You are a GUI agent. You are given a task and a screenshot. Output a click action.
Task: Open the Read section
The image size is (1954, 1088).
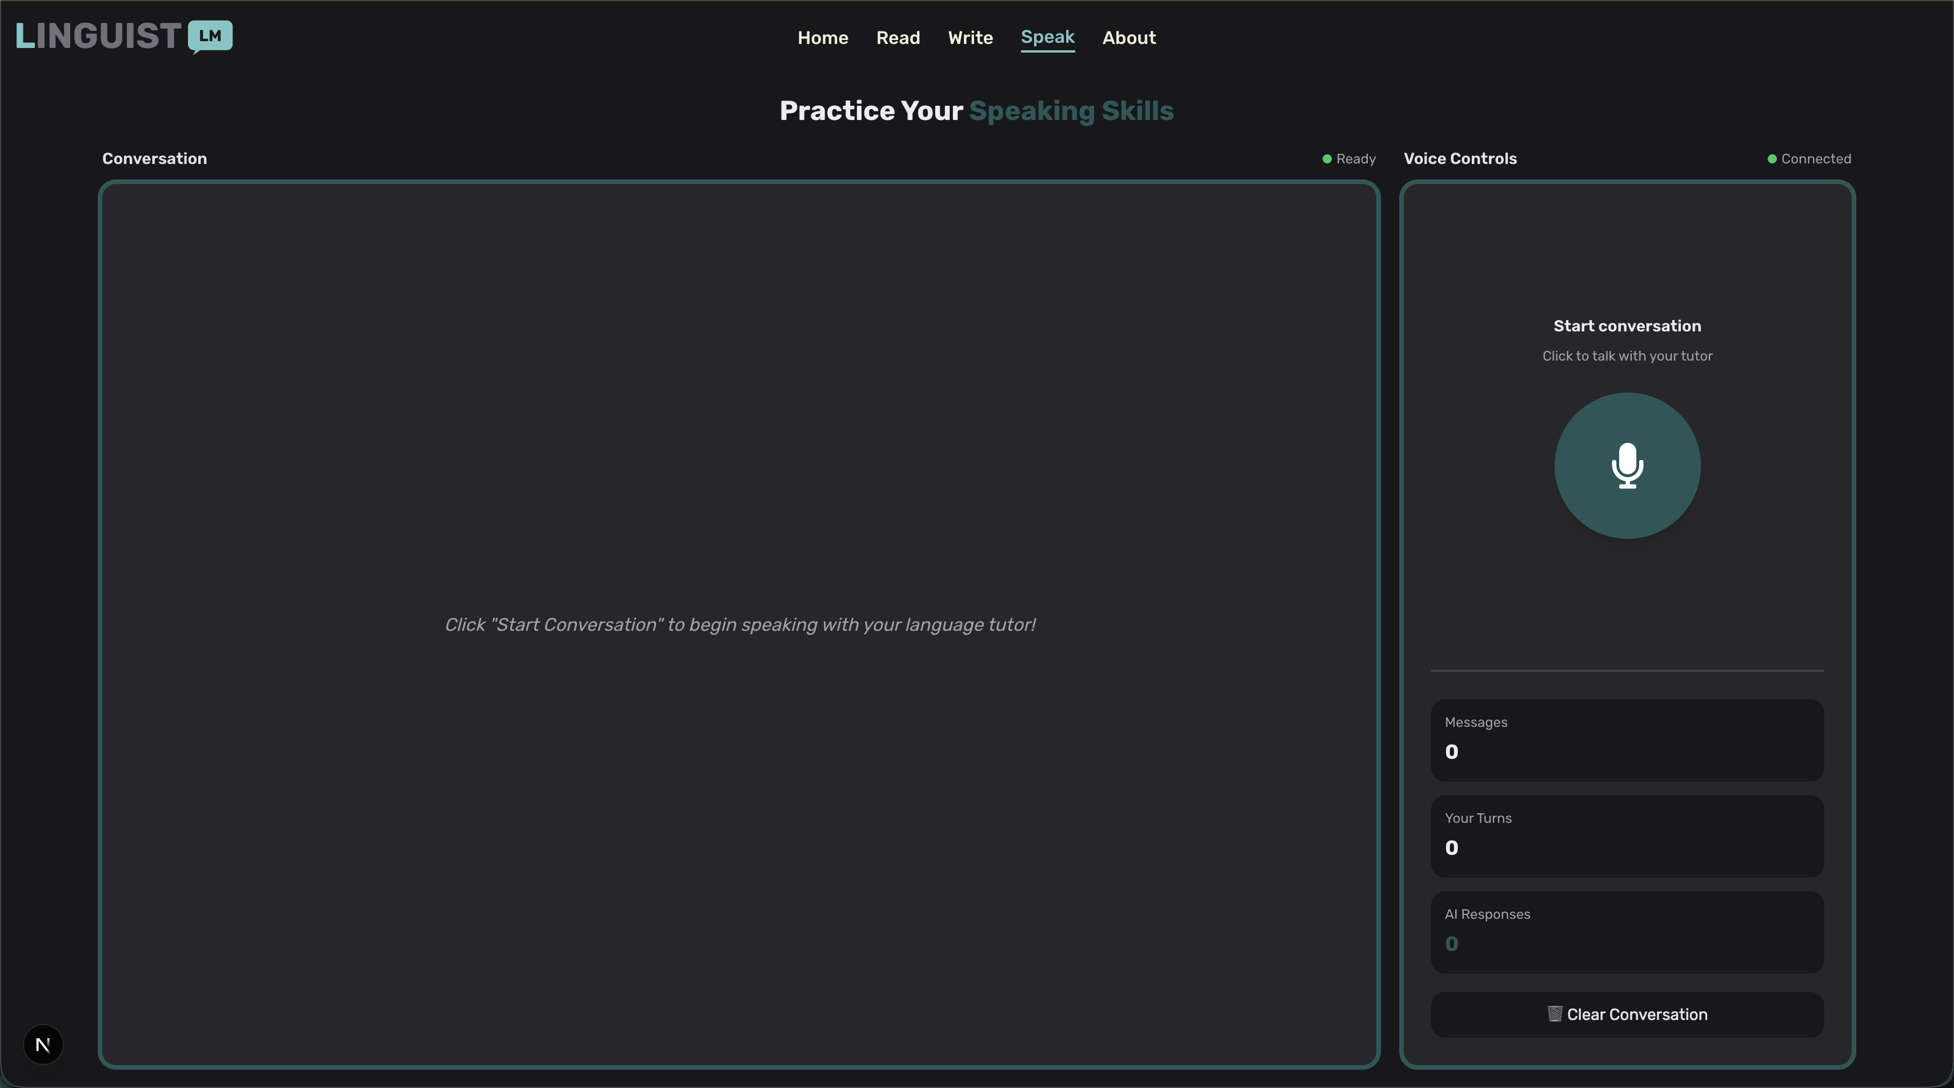pos(898,37)
